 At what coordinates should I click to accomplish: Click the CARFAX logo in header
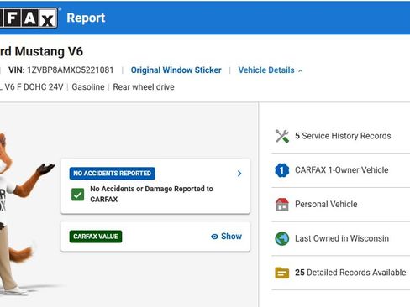coord(29,18)
